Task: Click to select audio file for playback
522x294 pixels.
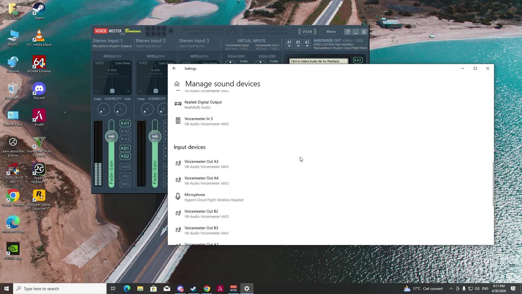Action: (319, 61)
